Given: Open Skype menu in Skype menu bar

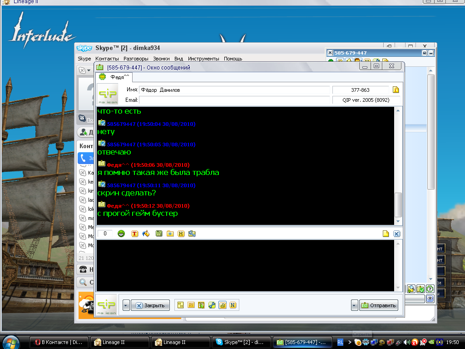Looking at the screenshot, I should [x=84, y=59].
